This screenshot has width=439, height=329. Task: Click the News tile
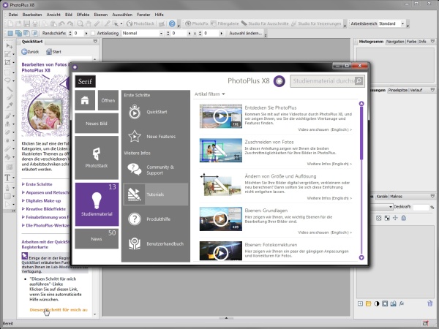(x=97, y=238)
